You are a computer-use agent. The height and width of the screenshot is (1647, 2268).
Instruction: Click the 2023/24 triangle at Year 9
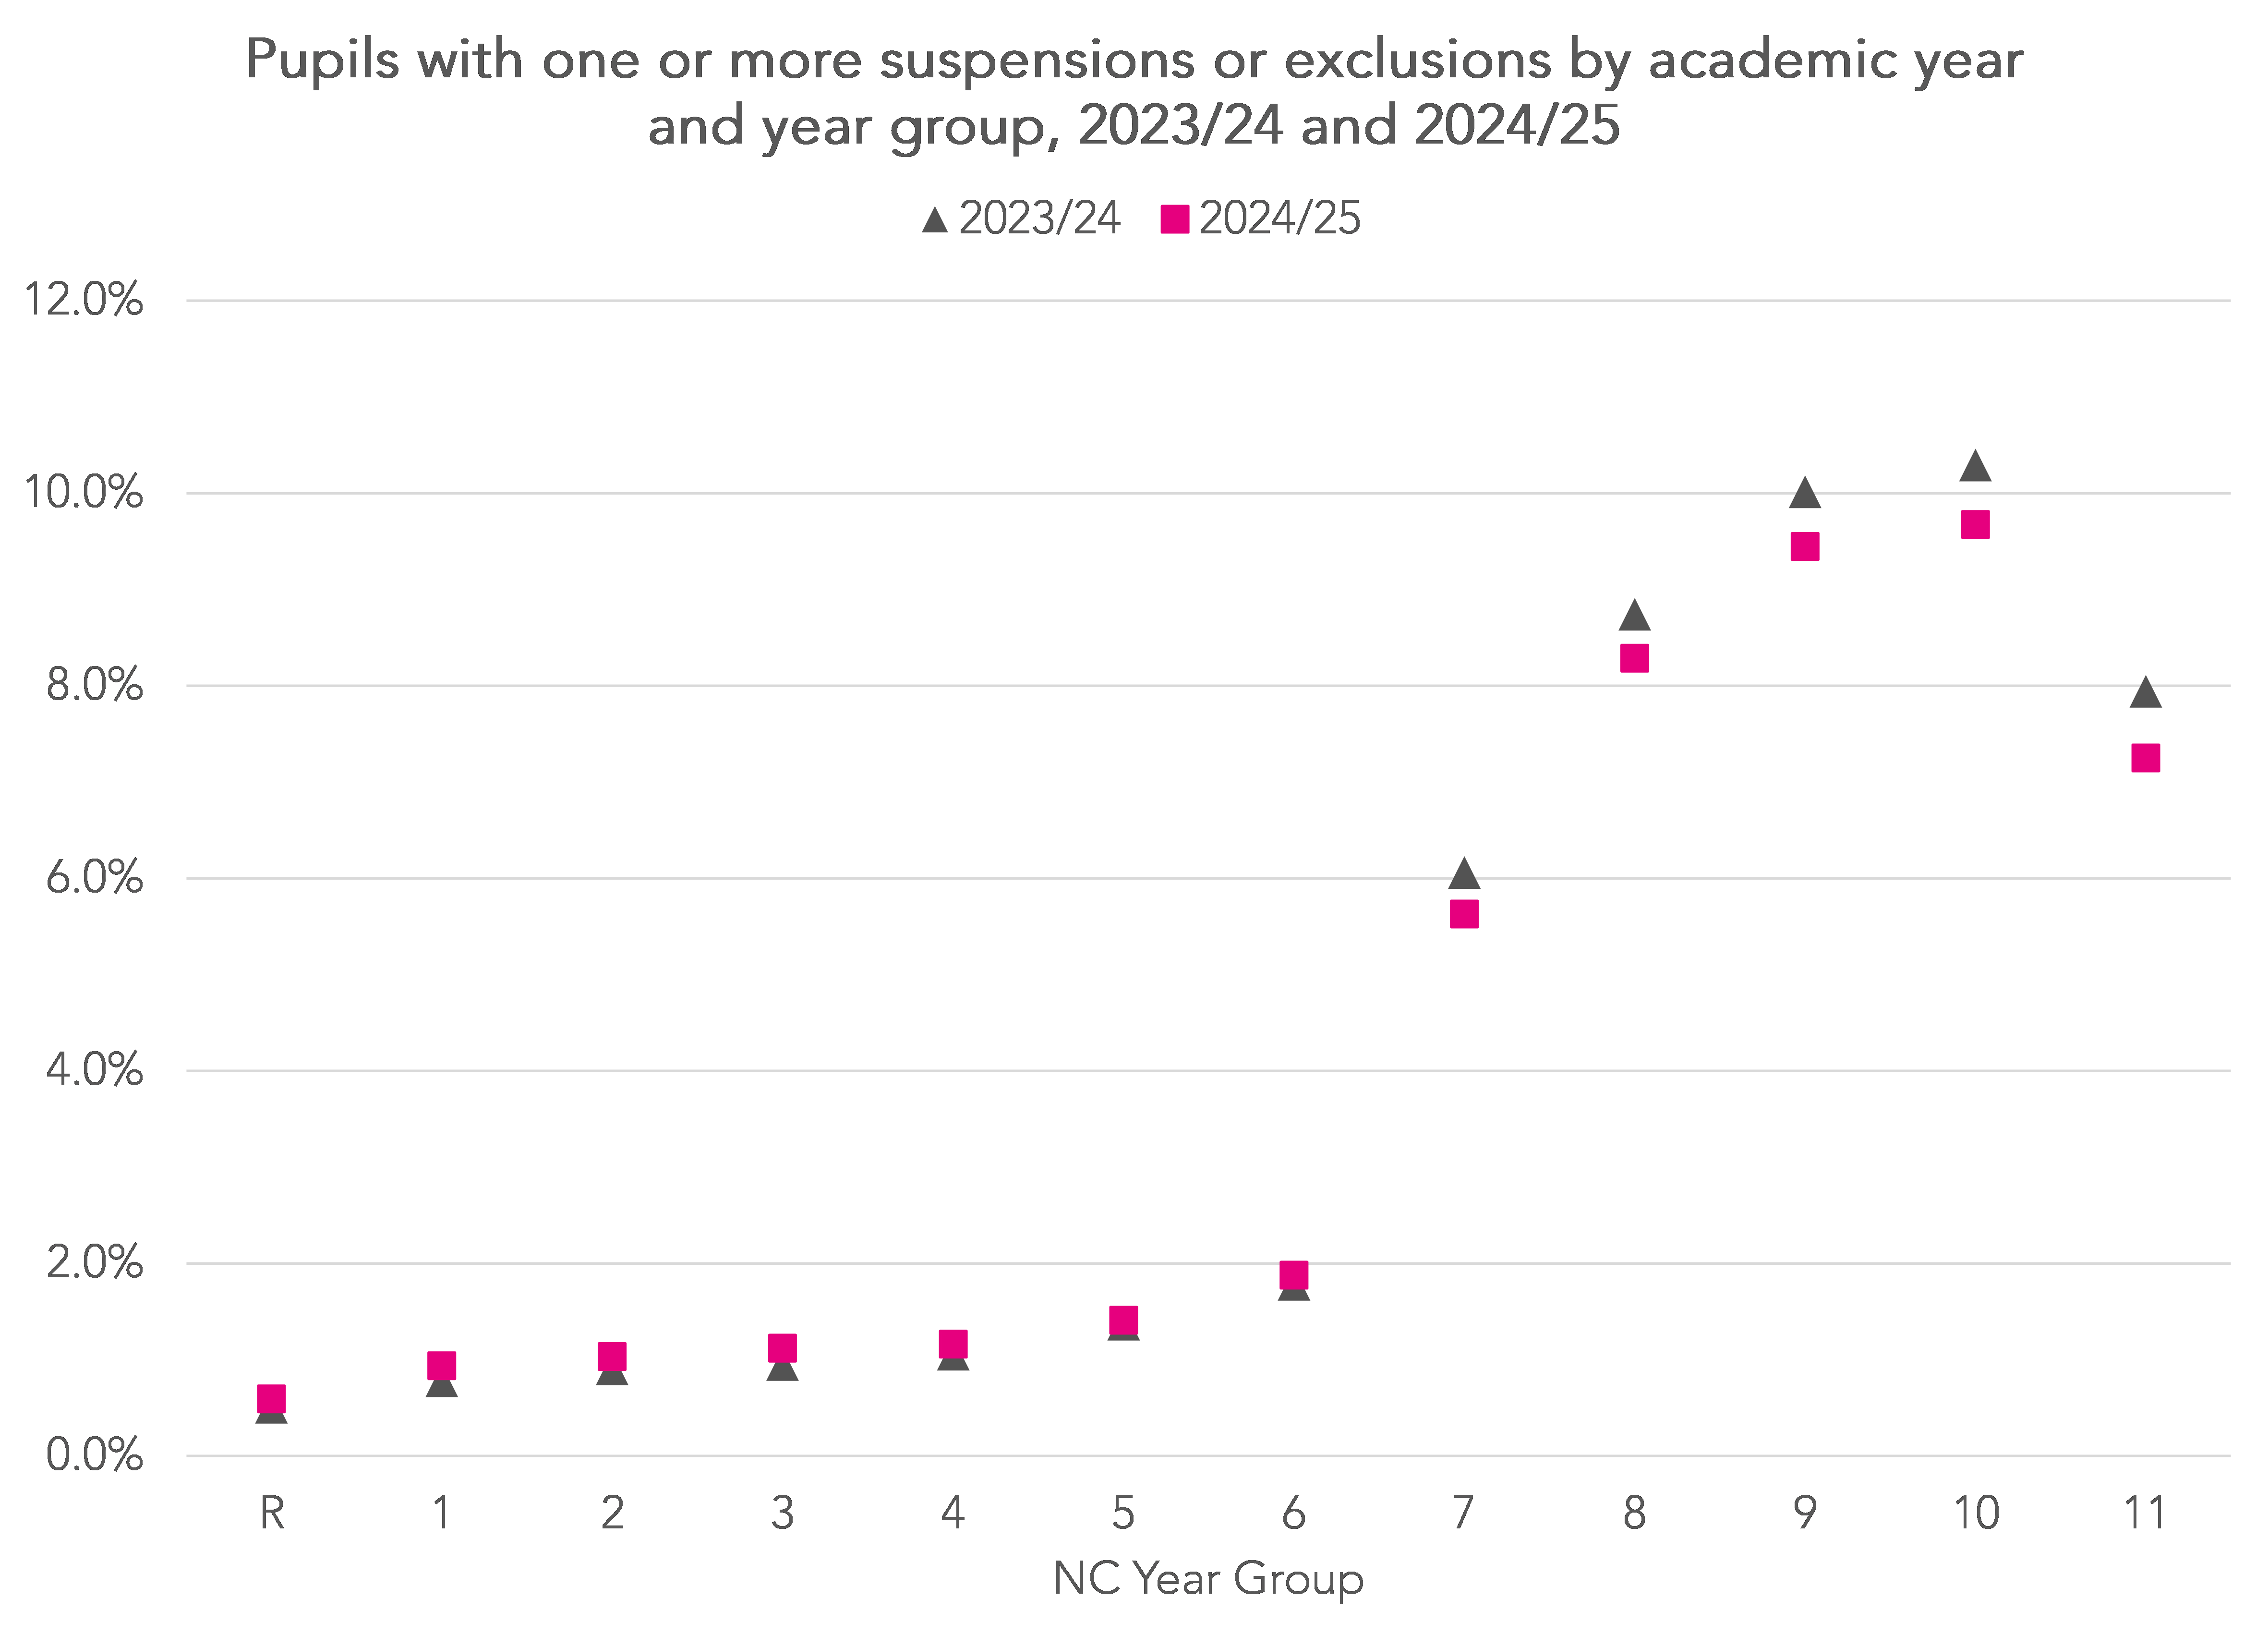(1804, 492)
